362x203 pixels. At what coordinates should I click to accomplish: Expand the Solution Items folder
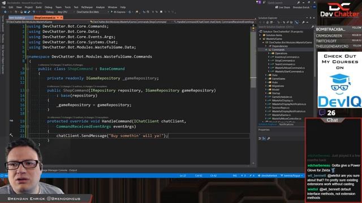(260, 35)
